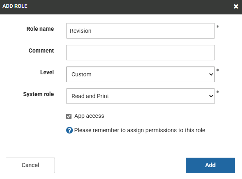Click into the empty Comment field
The width and height of the screenshot is (242, 179).
coord(141,53)
